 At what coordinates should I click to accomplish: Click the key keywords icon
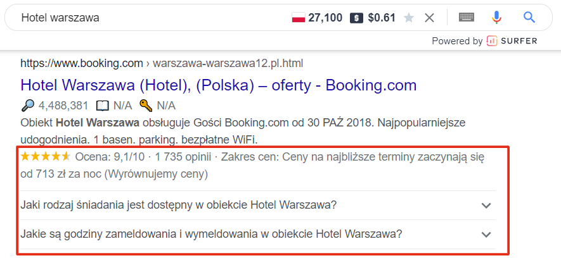point(146,105)
